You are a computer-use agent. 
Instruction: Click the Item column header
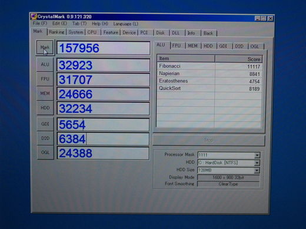point(186,59)
